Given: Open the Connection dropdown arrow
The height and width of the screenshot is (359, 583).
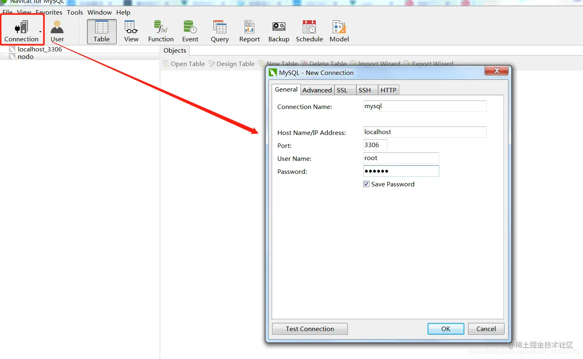Looking at the screenshot, I should click(x=40, y=31).
